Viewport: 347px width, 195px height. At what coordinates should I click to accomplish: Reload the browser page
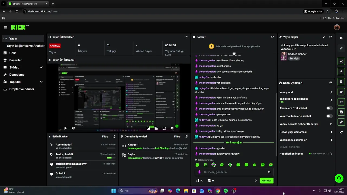point(17,11)
